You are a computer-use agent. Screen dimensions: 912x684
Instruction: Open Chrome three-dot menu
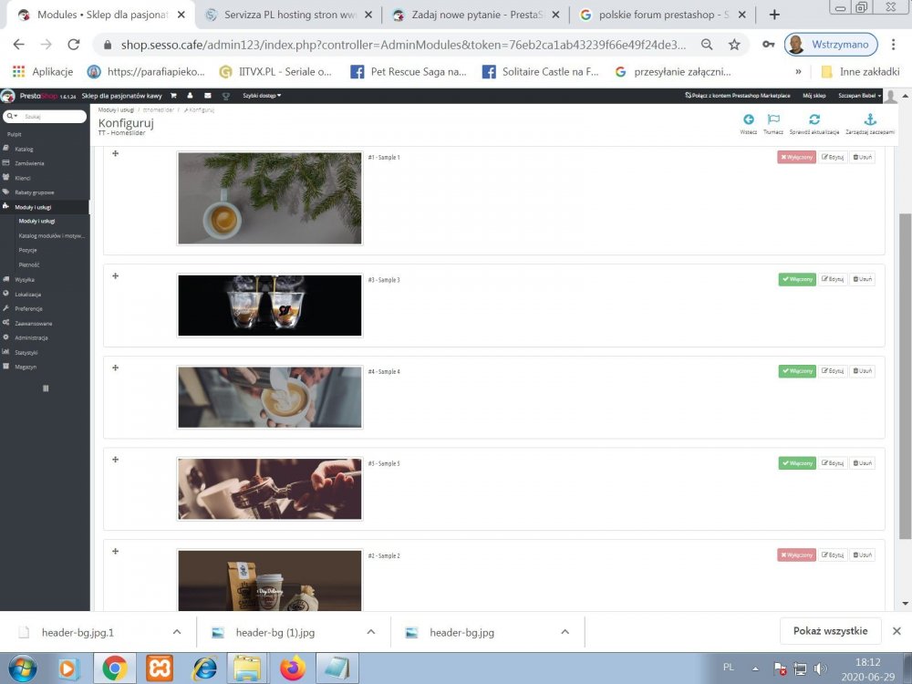tap(894, 44)
